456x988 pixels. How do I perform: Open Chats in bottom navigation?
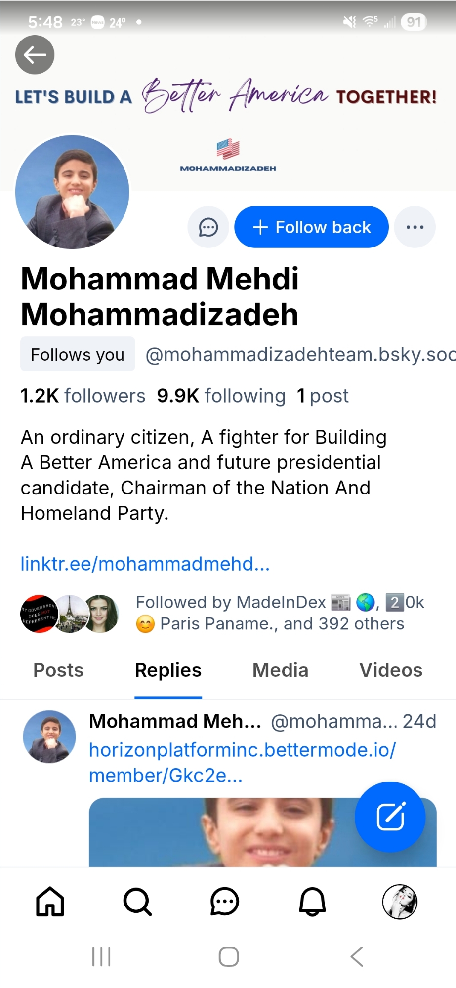[x=225, y=902]
